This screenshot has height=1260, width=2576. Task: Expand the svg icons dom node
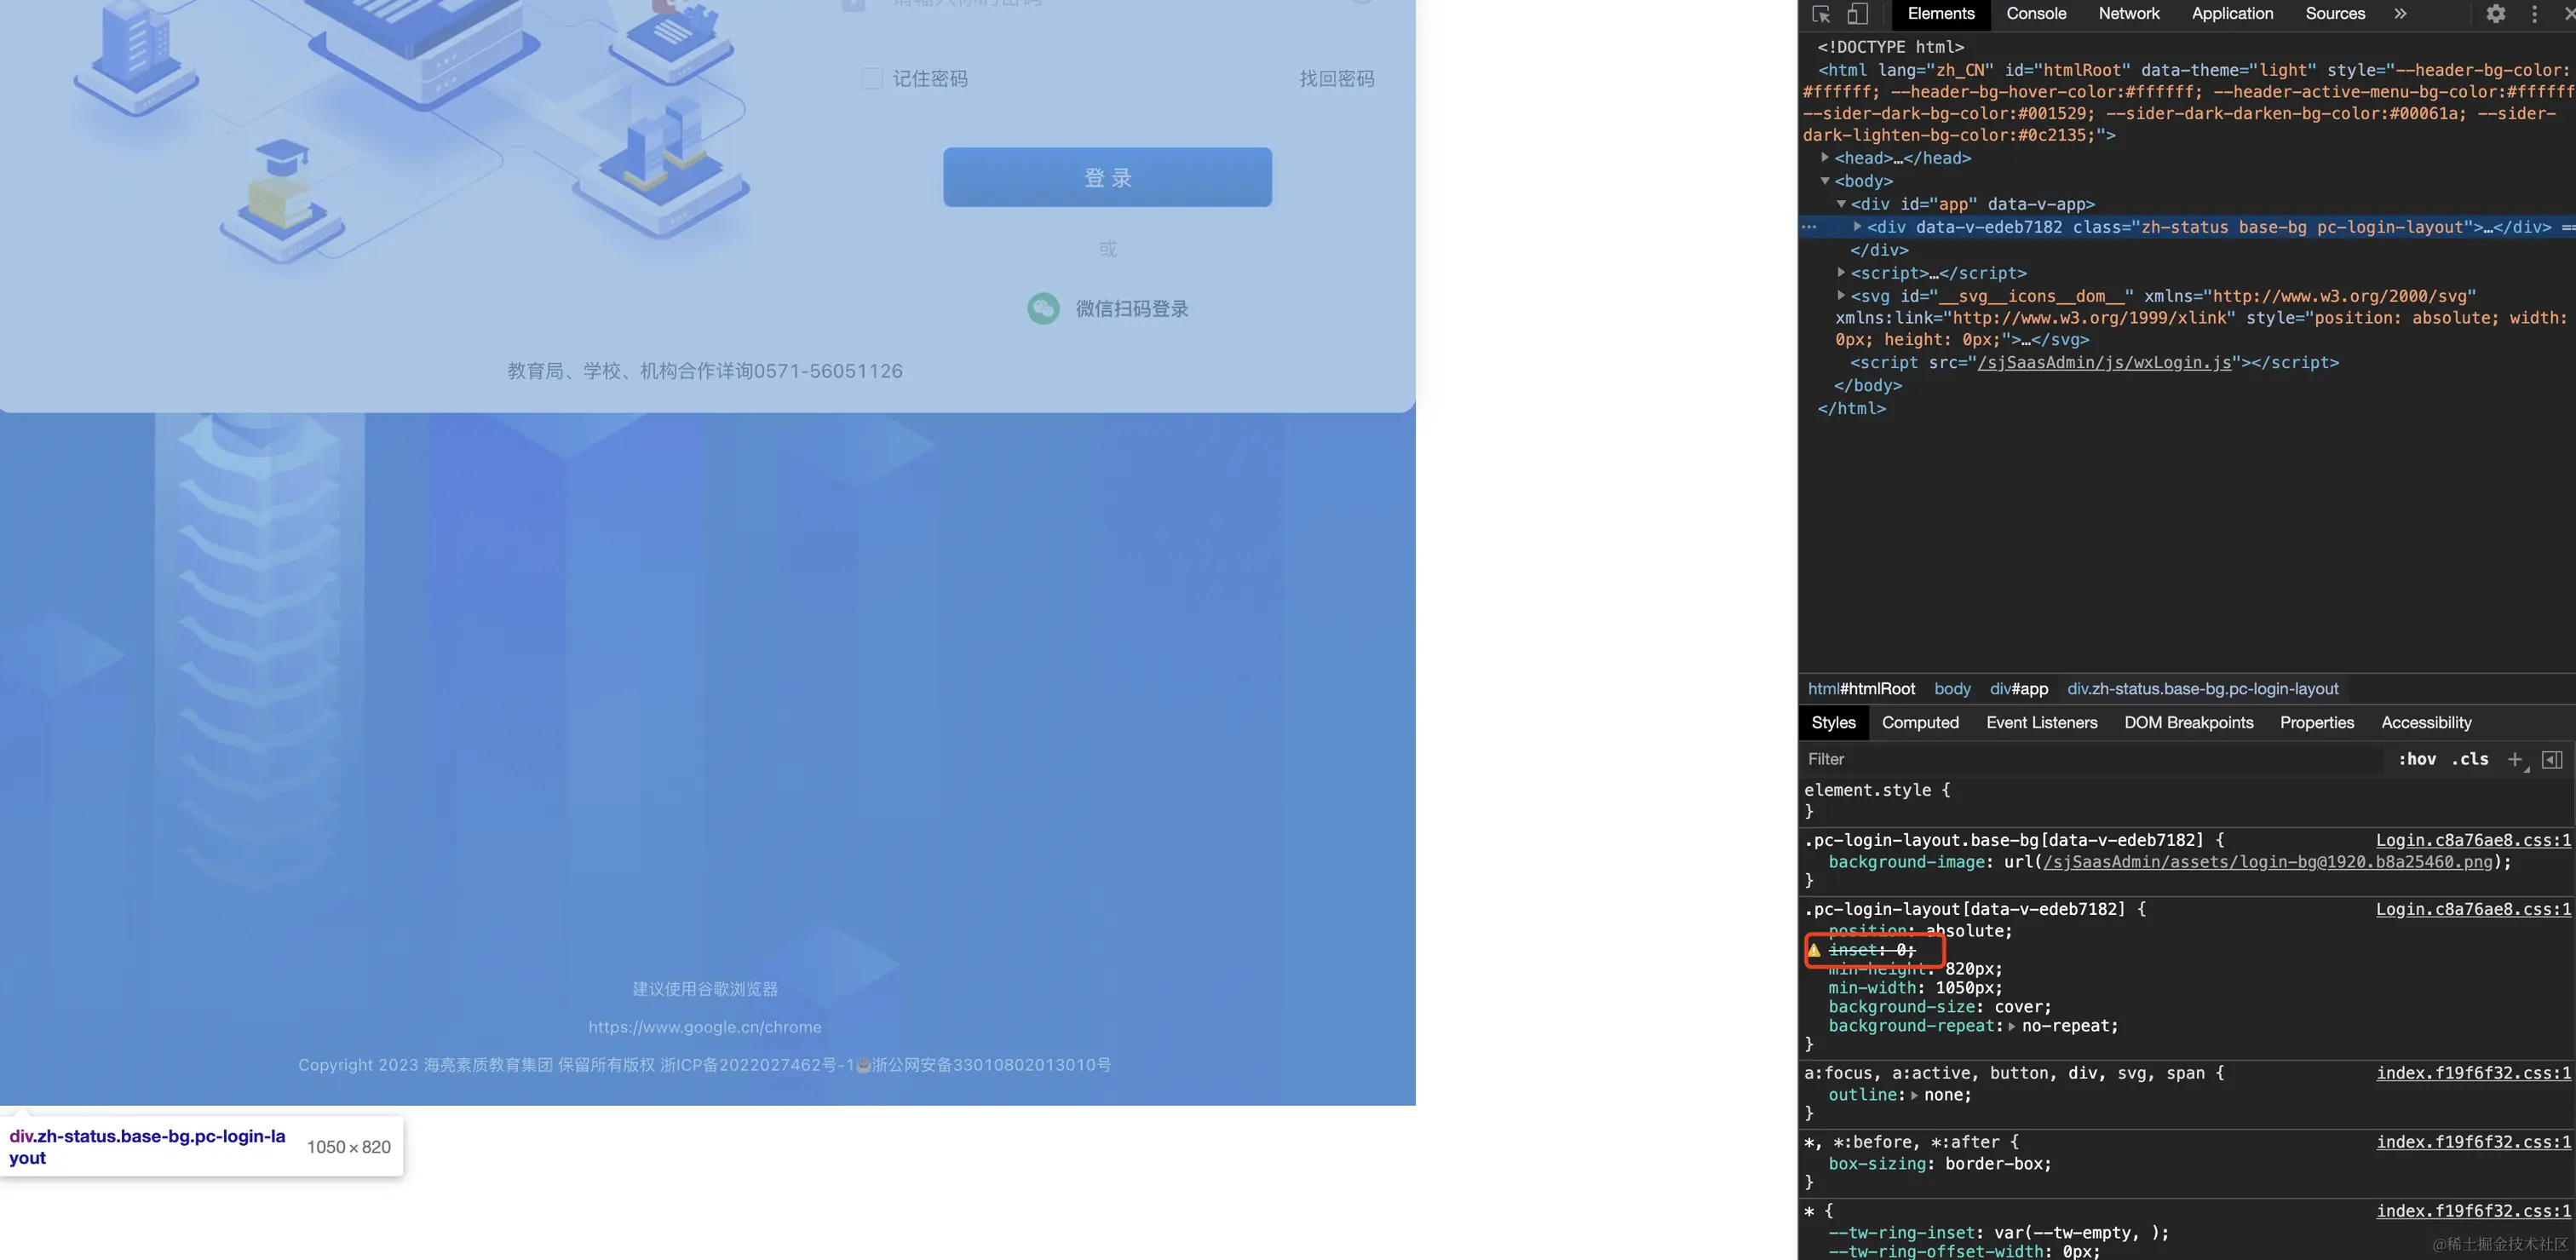pyautogui.click(x=1841, y=296)
